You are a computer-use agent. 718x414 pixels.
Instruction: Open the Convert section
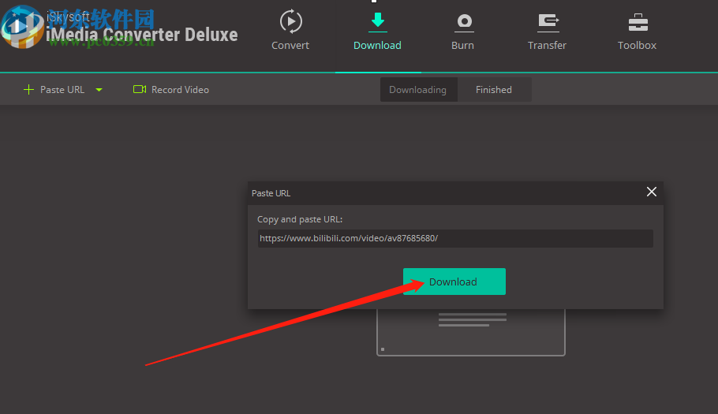(290, 31)
